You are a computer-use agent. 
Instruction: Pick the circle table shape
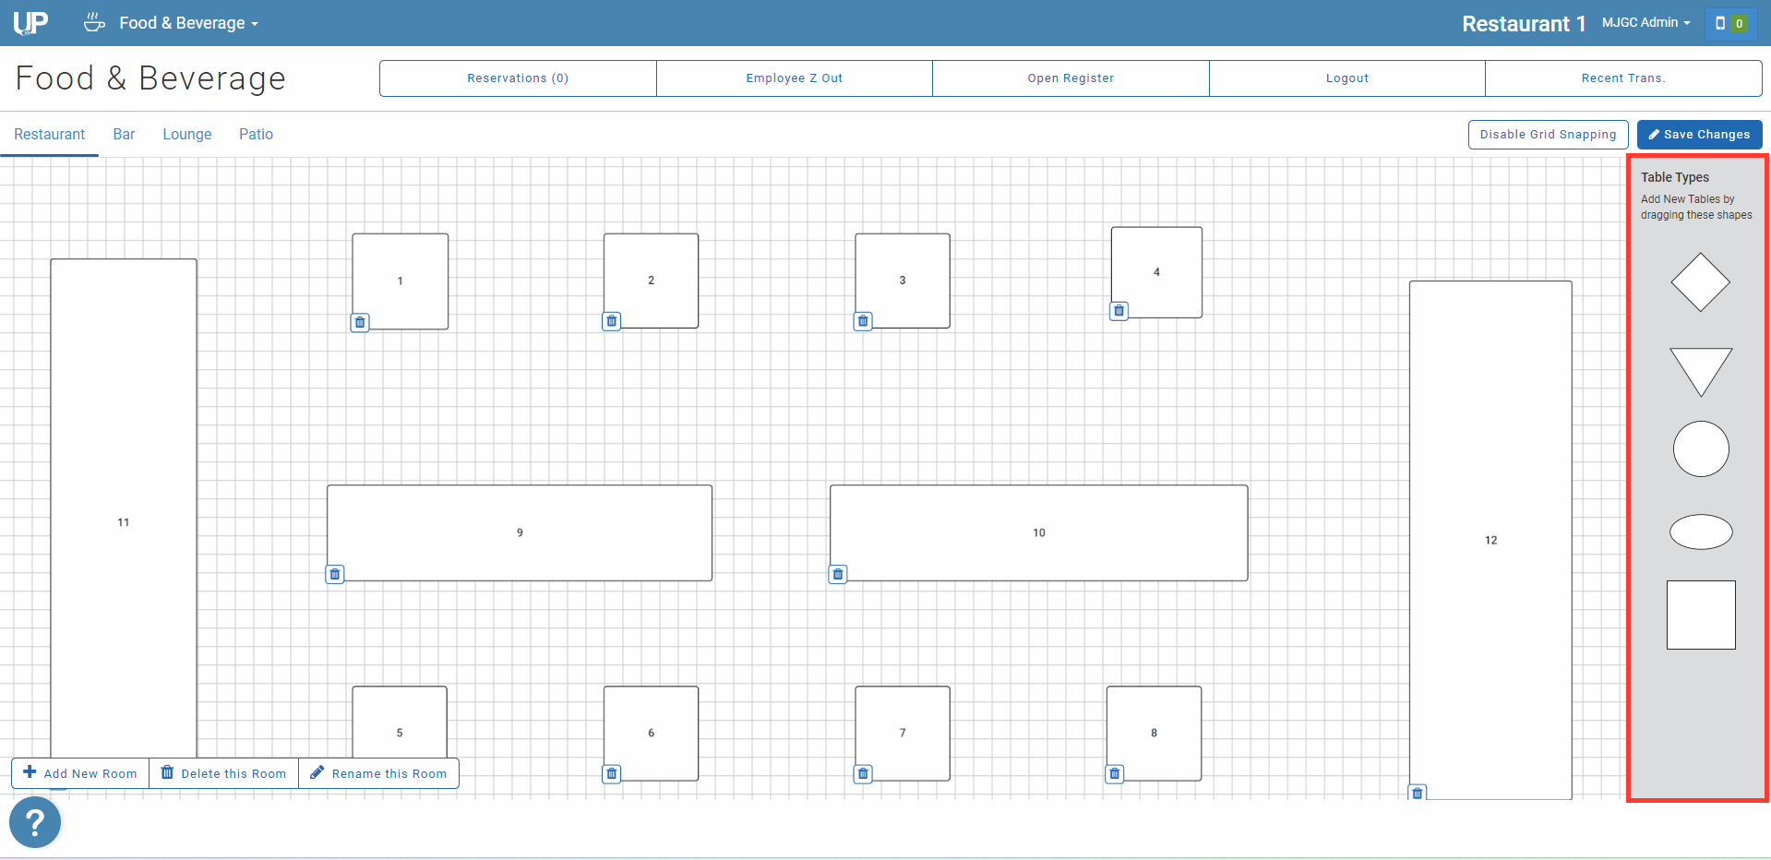[x=1700, y=449]
